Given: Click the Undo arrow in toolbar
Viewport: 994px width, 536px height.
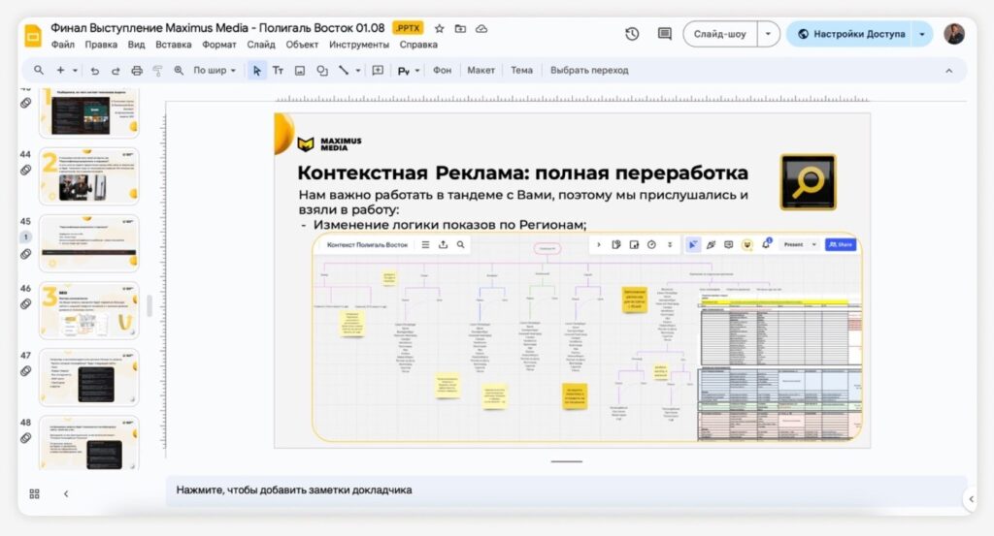Looking at the screenshot, I should click(94, 70).
